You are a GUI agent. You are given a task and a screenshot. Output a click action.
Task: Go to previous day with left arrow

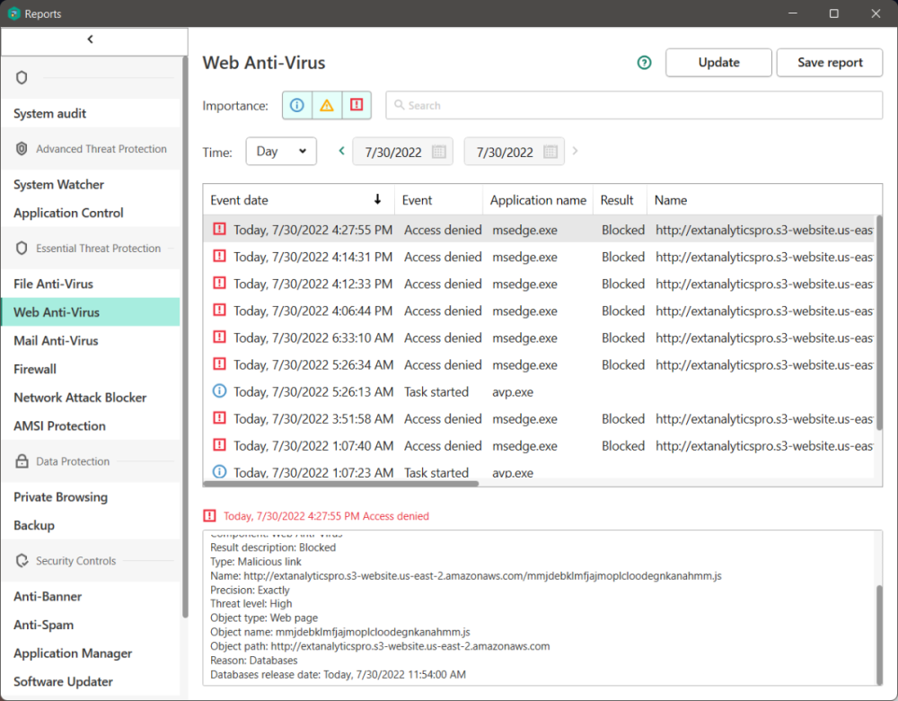[x=341, y=151]
